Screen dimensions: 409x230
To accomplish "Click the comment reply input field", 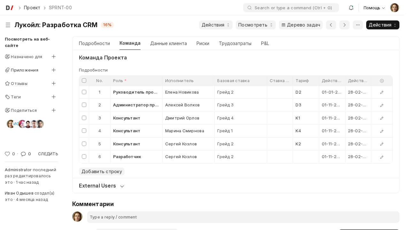I will pos(243,217).
